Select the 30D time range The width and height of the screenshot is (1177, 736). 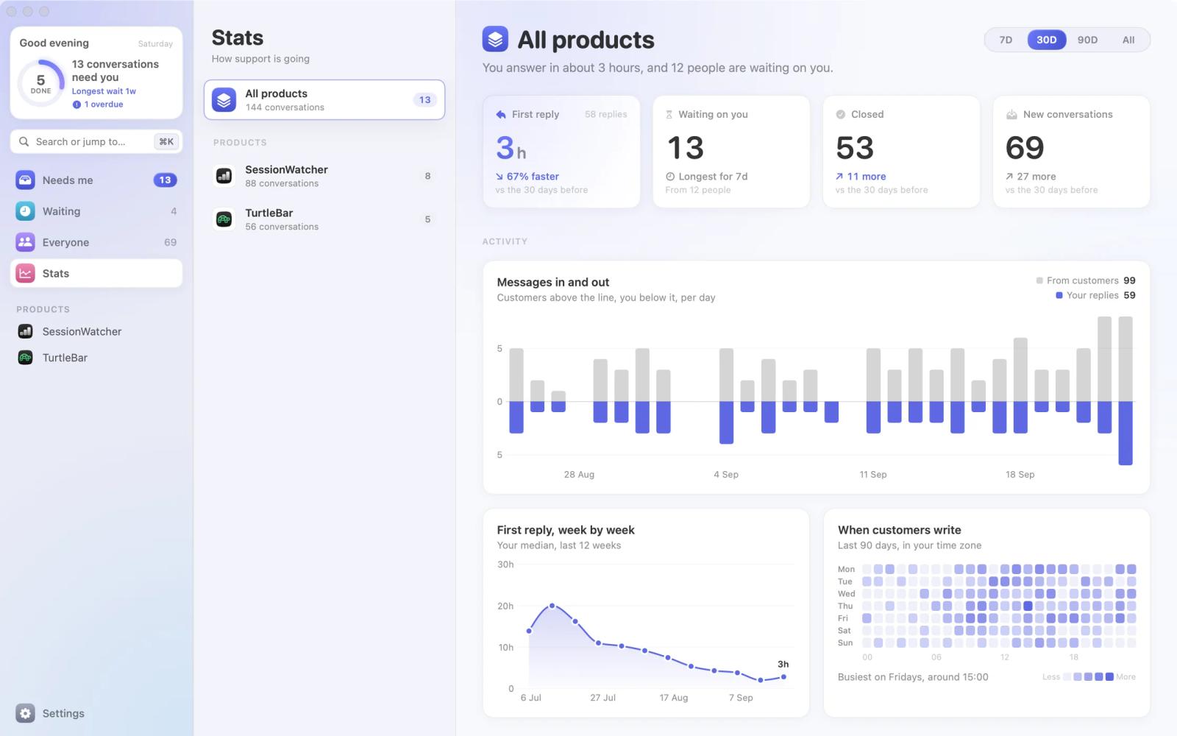[x=1046, y=40]
